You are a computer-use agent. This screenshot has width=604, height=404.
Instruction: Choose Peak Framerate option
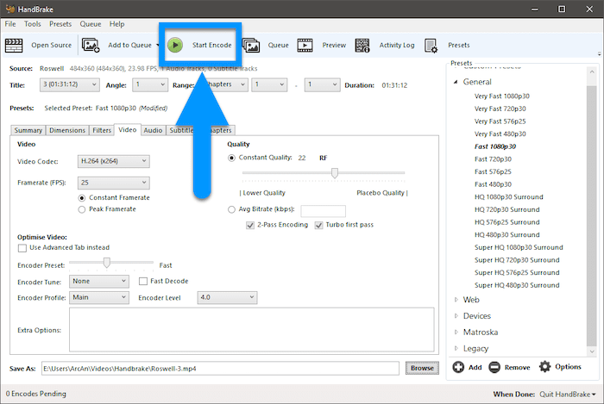(82, 209)
